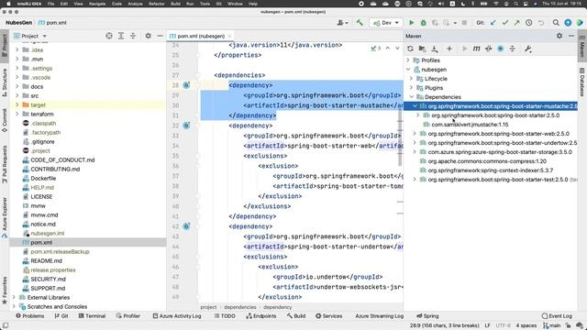This screenshot has width=587, height=330.
Task: Expand the Plugins node
Action: pyautogui.click(x=412, y=88)
